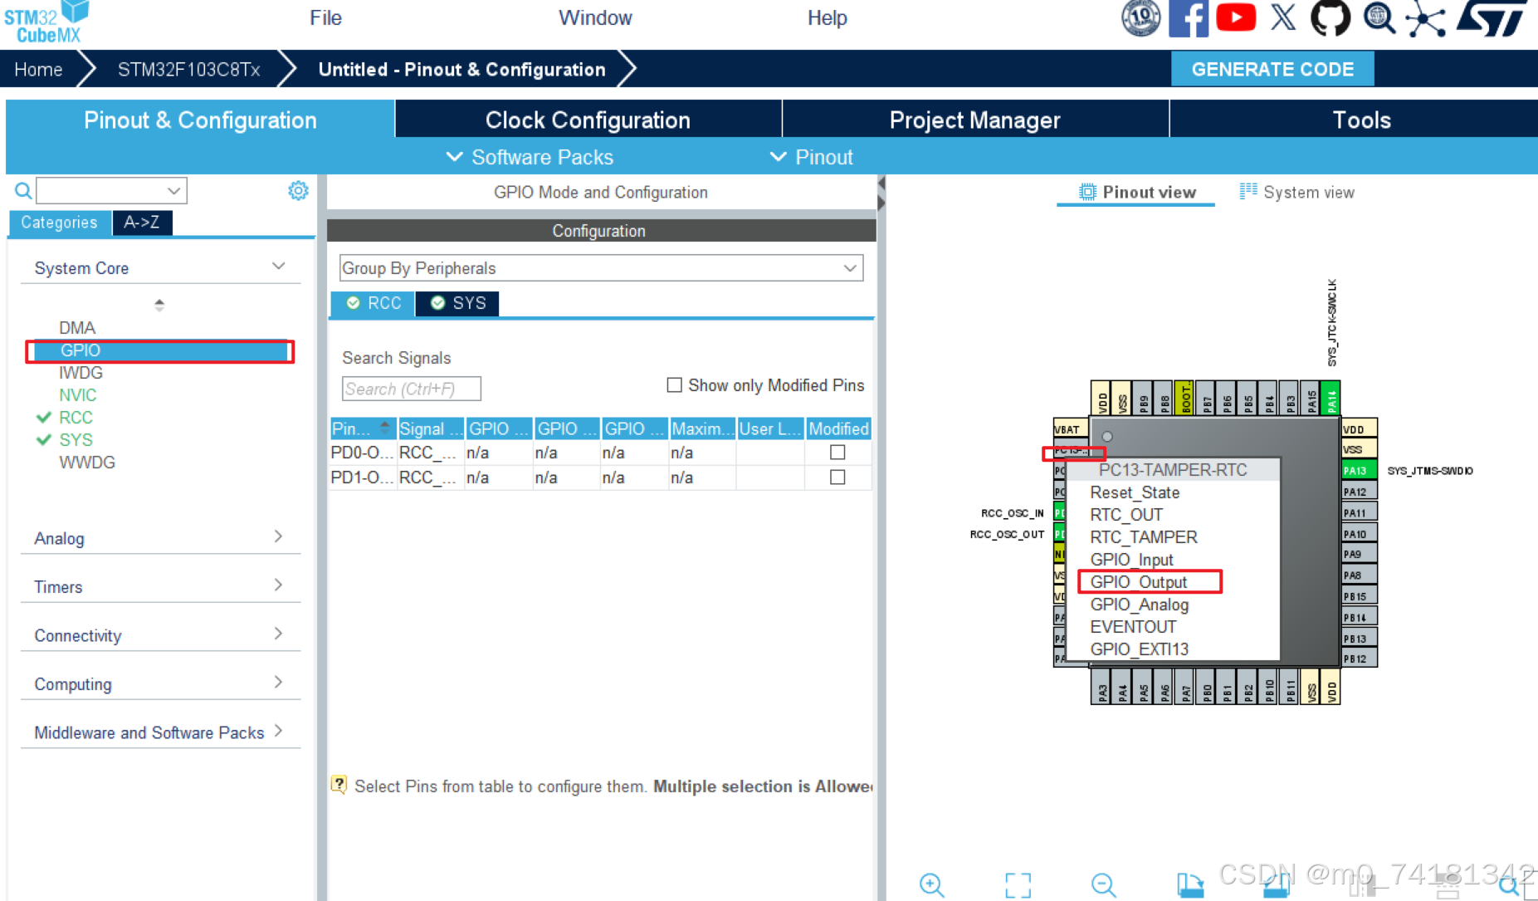Click STM32F103C8Tx breadcrumb
Image resolution: width=1538 pixels, height=901 pixels.
pos(188,69)
